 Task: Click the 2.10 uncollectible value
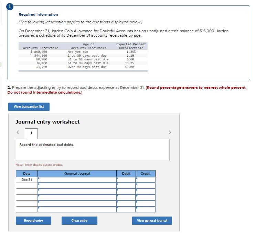click(x=130, y=56)
